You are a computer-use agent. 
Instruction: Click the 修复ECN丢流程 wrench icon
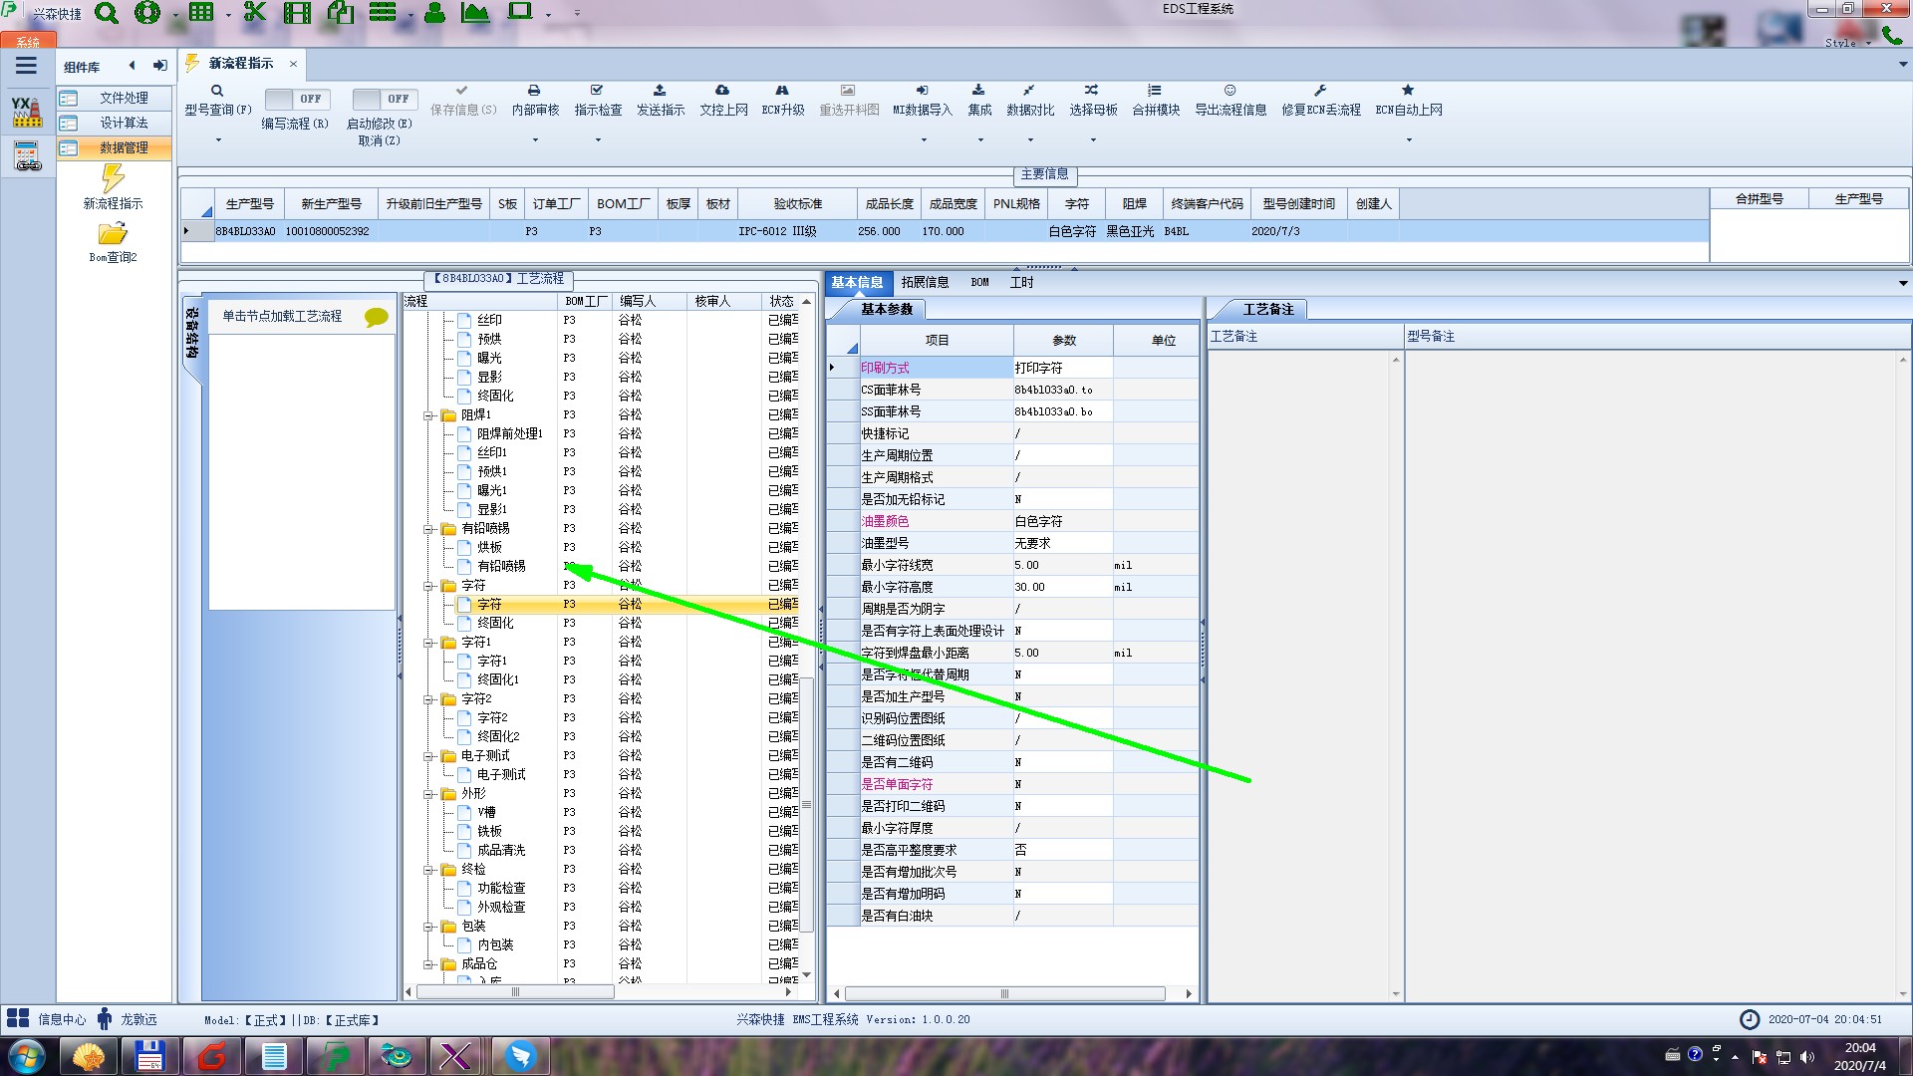pyautogui.click(x=1320, y=91)
